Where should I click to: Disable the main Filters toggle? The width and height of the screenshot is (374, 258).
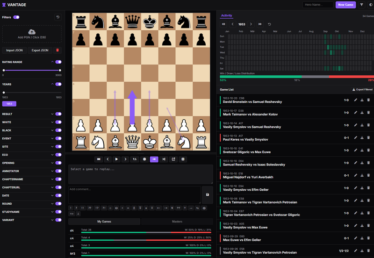pyautogui.click(x=16, y=17)
